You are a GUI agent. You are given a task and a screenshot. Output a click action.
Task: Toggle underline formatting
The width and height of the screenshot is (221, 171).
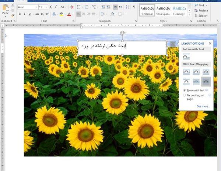point(29,14)
